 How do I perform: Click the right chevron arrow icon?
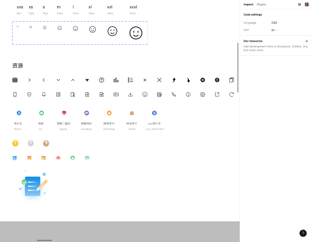[29, 80]
